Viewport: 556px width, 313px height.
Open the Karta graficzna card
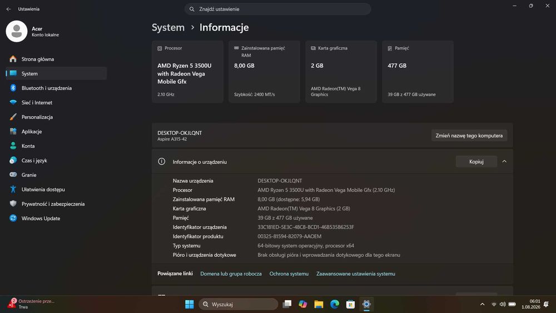coord(341,72)
